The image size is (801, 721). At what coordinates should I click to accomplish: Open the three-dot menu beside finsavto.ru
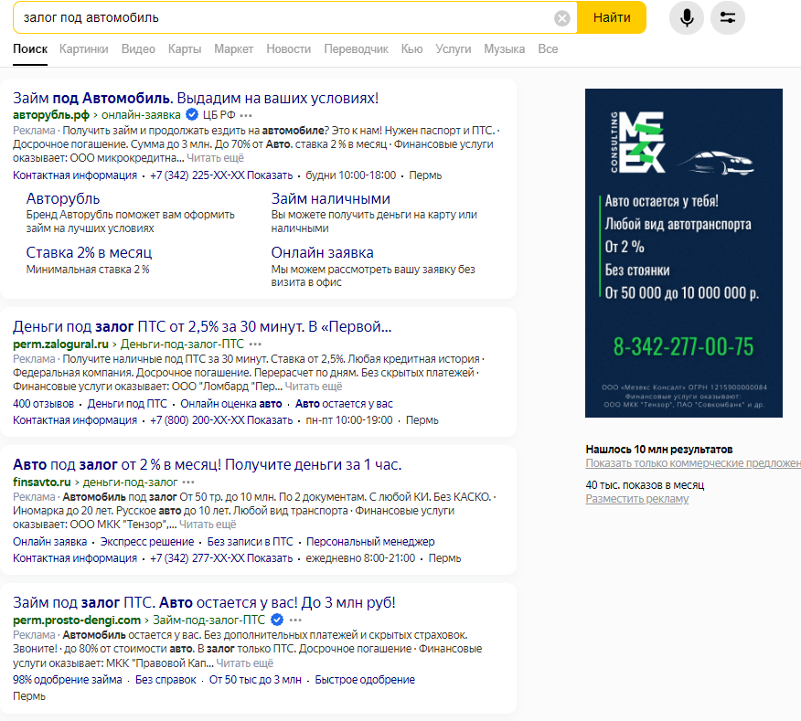[x=188, y=482]
